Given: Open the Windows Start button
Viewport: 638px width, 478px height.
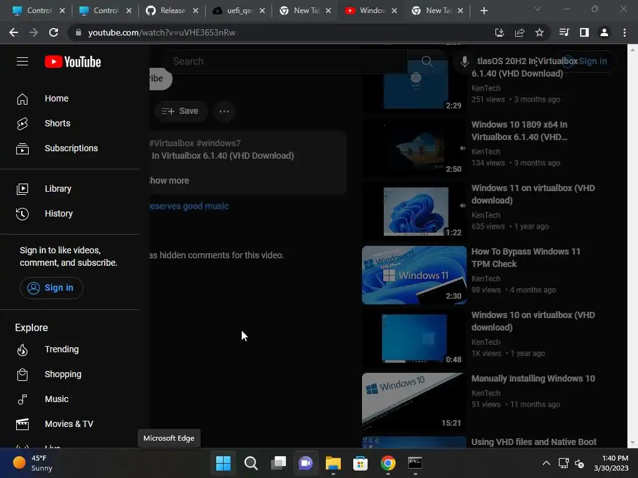Looking at the screenshot, I should [223, 463].
